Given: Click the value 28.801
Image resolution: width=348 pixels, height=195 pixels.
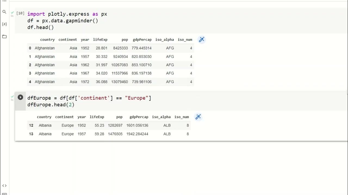Looking at the screenshot, I should coord(102,48).
